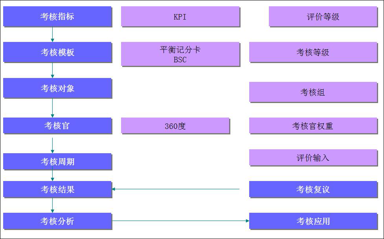
Task: Select the KPI box
Action: pyautogui.click(x=180, y=16)
